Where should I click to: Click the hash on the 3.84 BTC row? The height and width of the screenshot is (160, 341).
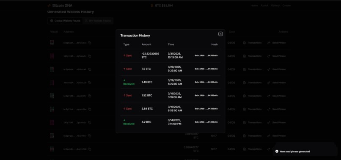coord(206,109)
